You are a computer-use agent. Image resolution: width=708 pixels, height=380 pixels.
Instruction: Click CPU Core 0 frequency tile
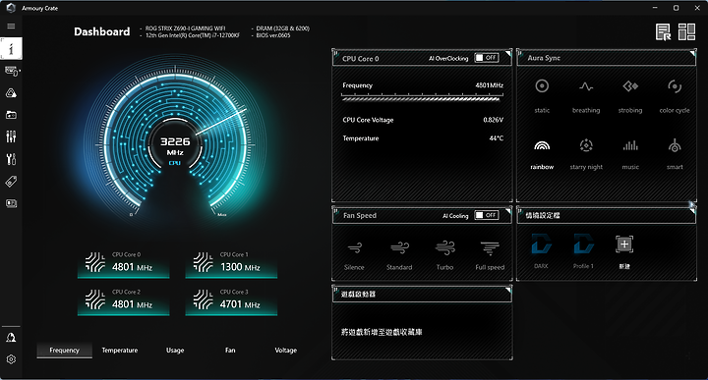pos(123,264)
